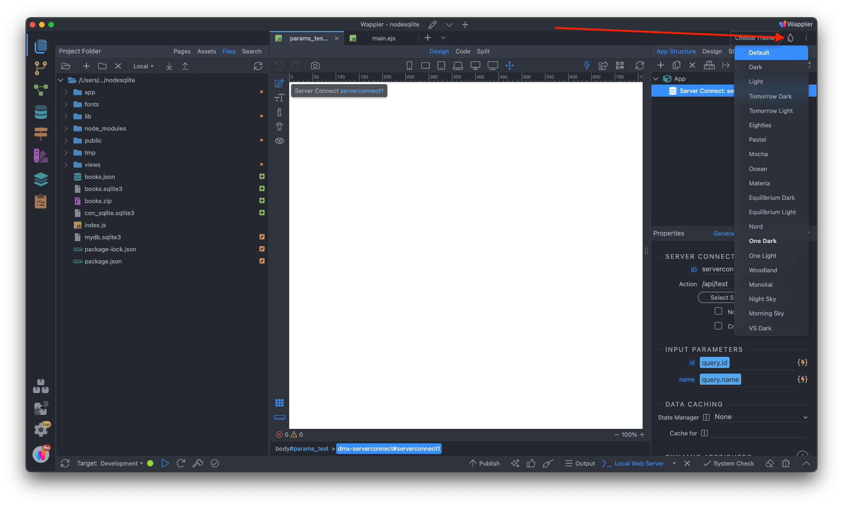
Task: Toggle the ruler icon at bottom
Action: 279,417
